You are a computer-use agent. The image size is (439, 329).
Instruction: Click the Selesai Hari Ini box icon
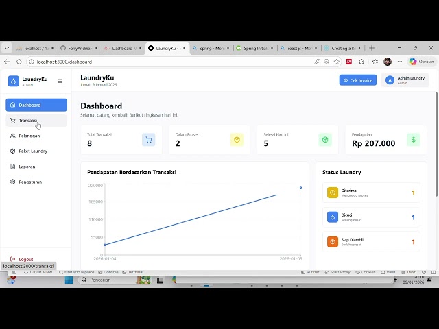tap(325, 140)
